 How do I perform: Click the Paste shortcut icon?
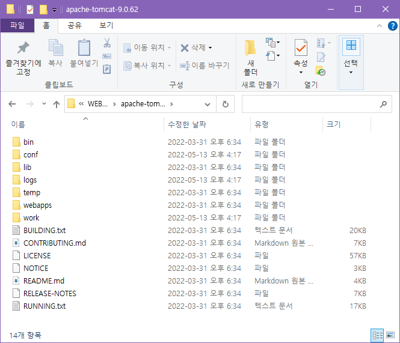(107, 69)
